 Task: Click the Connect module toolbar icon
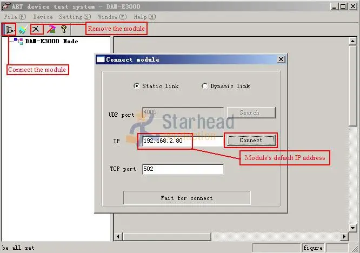[x=10, y=29]
